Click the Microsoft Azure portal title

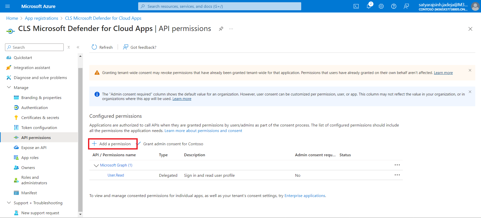pos(38,6)
